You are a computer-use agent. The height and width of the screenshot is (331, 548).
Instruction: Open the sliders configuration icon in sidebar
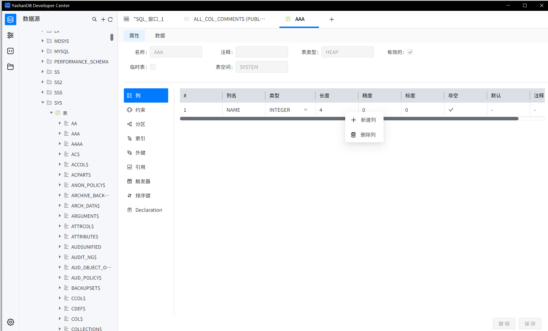tap(11, 35)
